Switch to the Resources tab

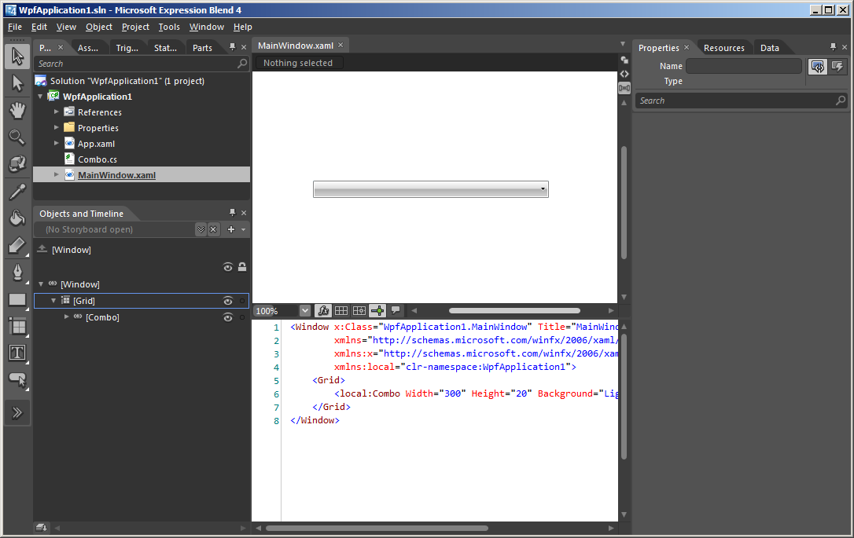[723, 48]
